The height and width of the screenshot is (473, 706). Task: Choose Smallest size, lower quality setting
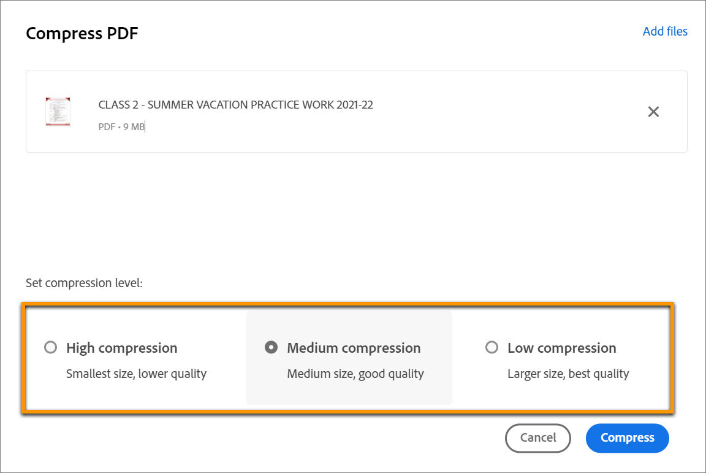136,373
